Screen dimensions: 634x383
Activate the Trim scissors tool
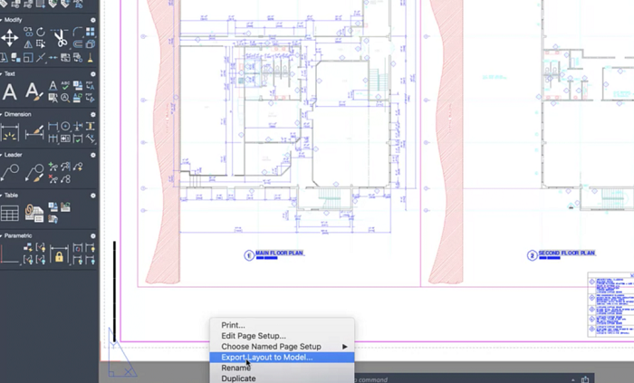tap(61, 37)
